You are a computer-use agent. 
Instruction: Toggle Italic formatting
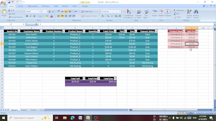coord(30,16)
